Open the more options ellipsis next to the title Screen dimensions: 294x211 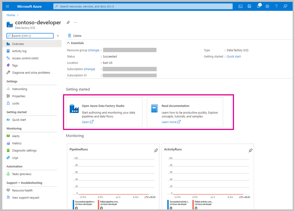tap(75, 22)
